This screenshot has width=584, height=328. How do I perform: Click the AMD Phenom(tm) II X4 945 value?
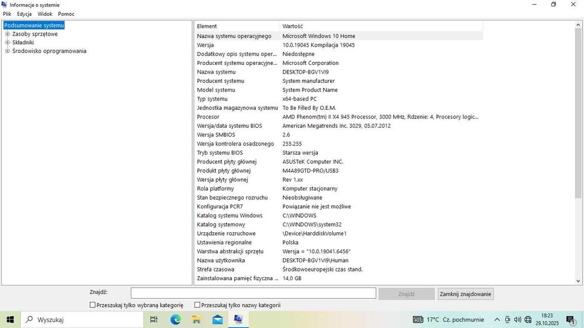click(380, 117)
